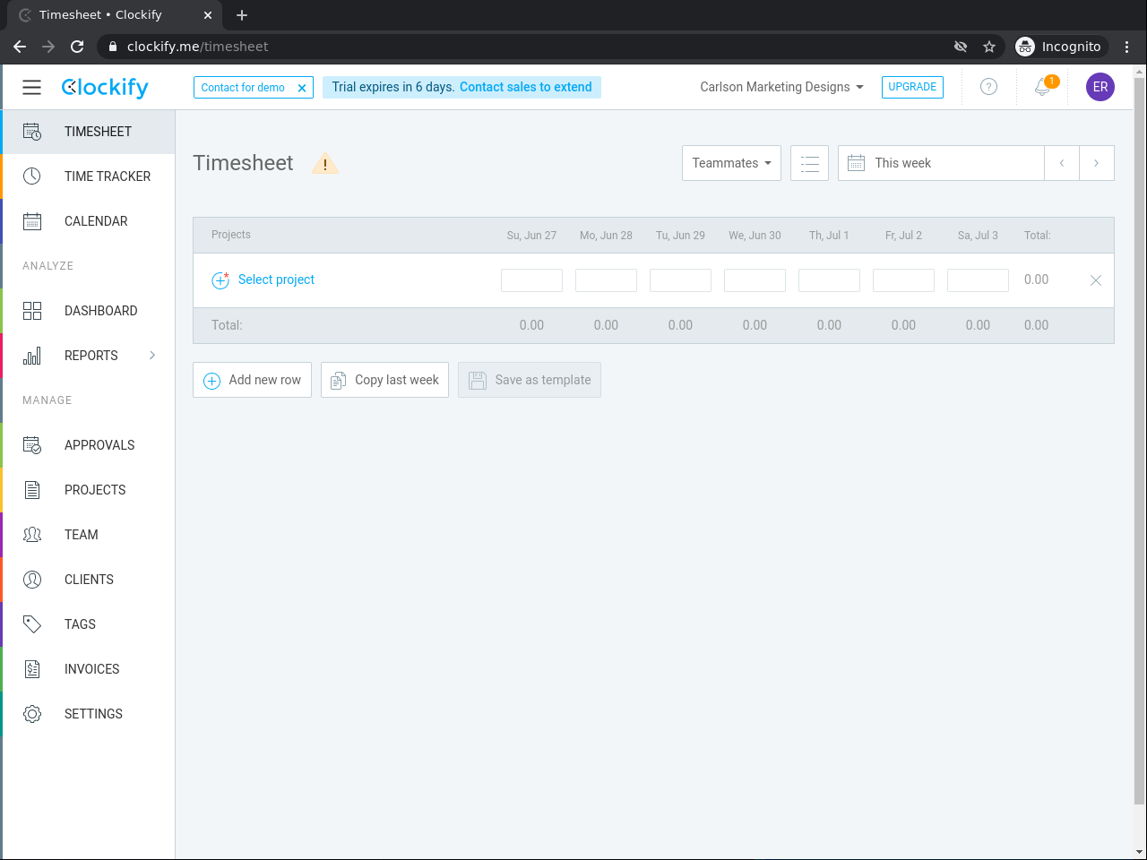Open Invoices in sidebar

88,669
